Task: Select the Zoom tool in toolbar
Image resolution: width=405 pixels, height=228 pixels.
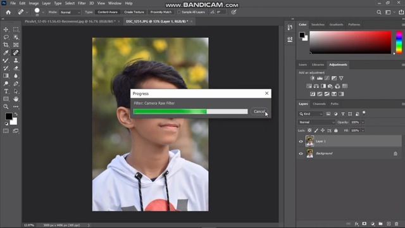Action: click(x=6, y=106)
